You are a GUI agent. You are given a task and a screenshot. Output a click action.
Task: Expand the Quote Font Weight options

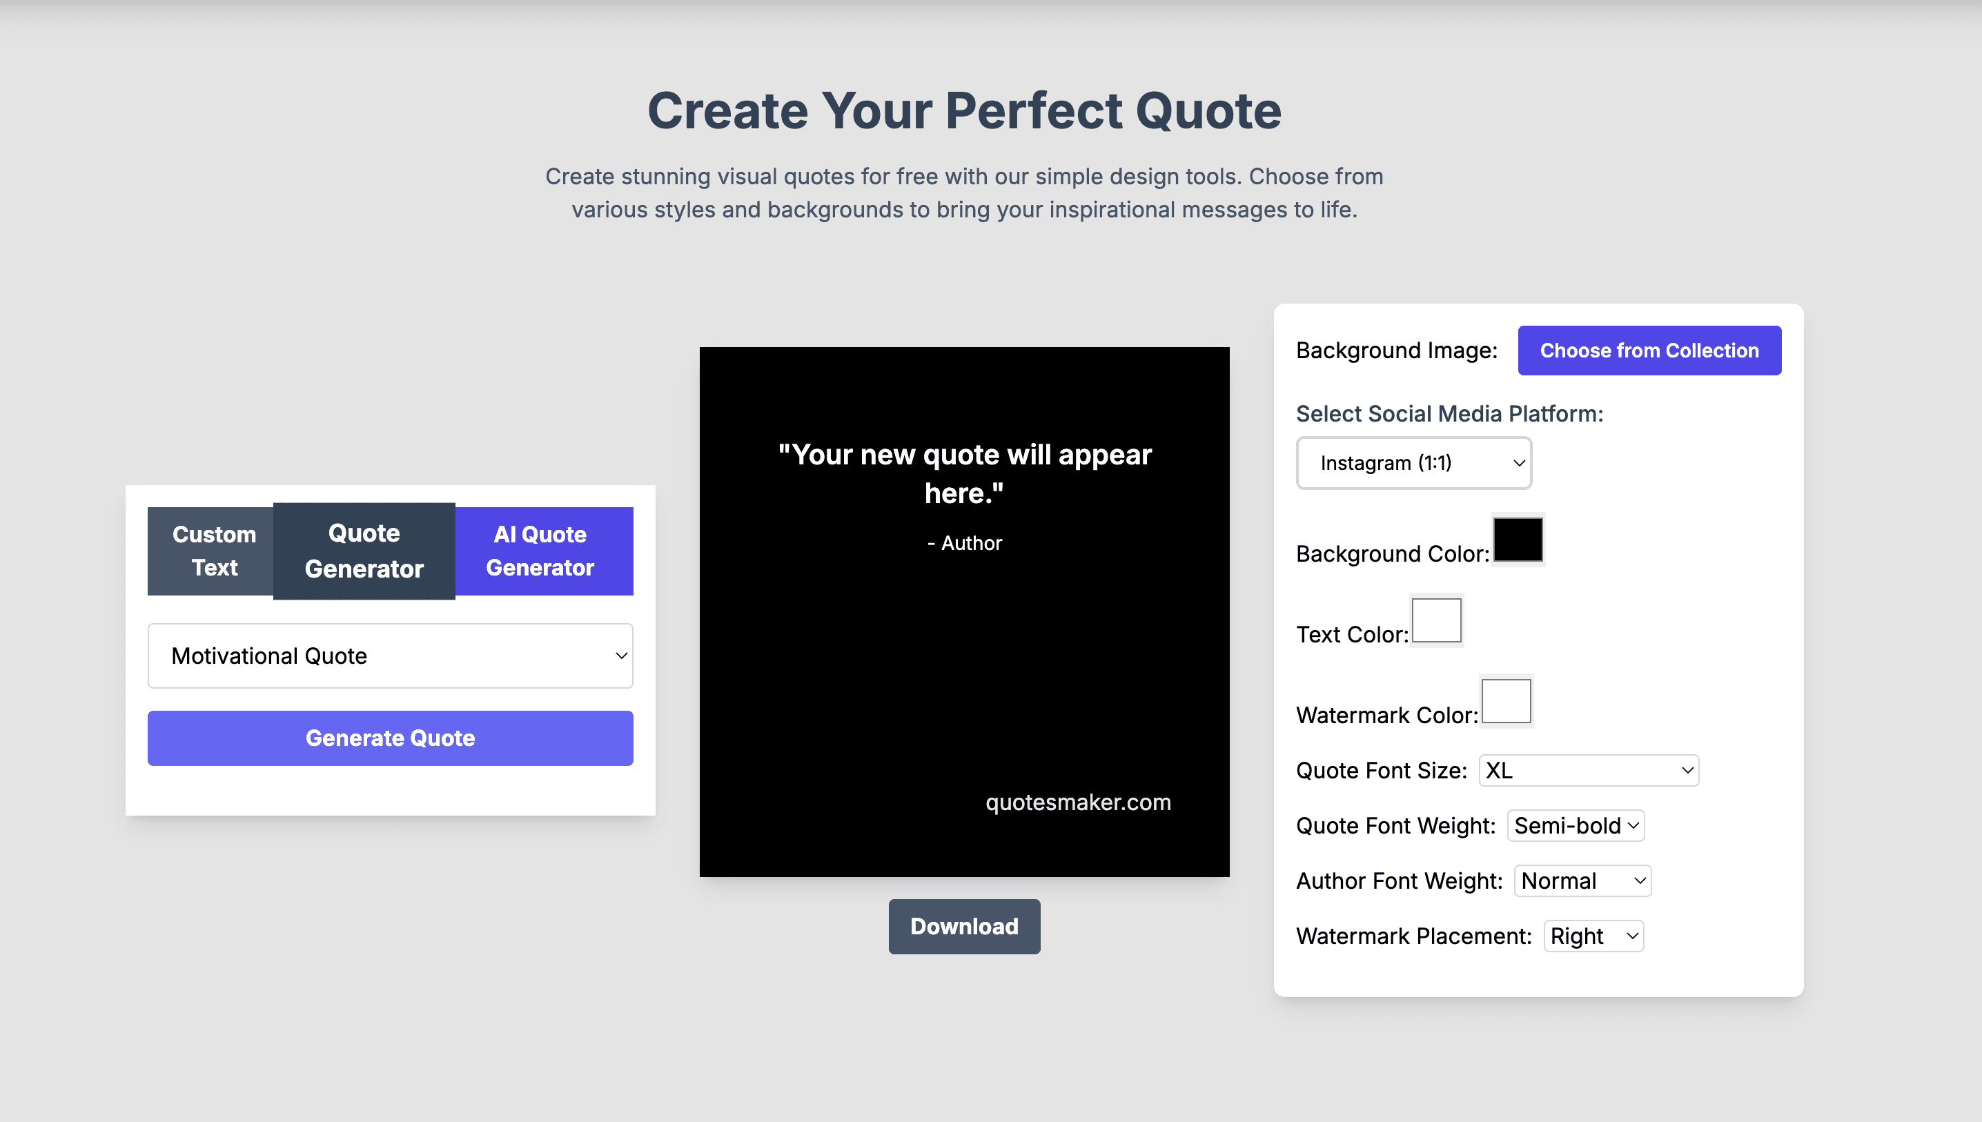coord(1575,825)
